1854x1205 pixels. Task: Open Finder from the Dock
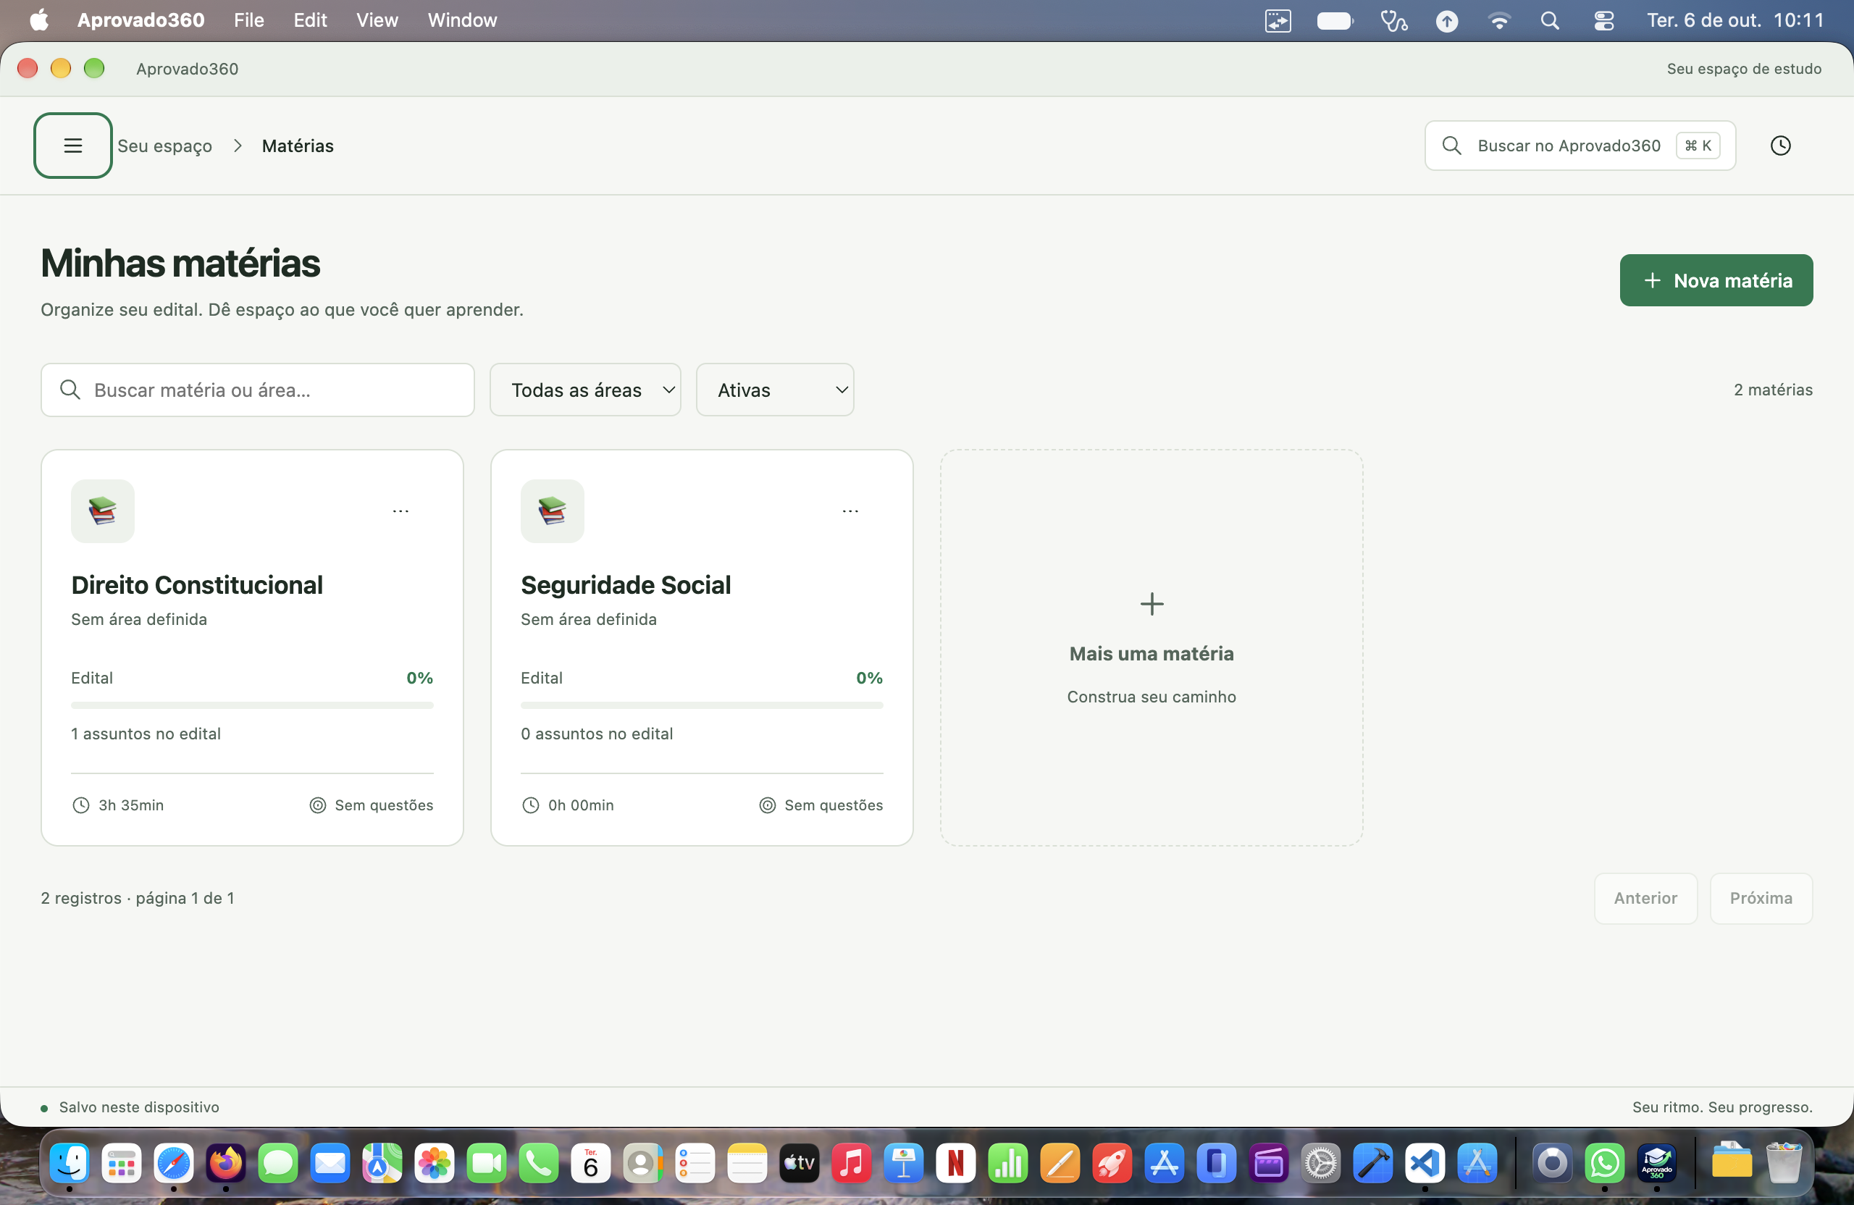[x=70, y=1164]
